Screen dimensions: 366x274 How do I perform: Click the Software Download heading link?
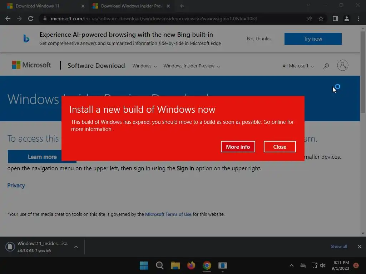click(96, 66)
